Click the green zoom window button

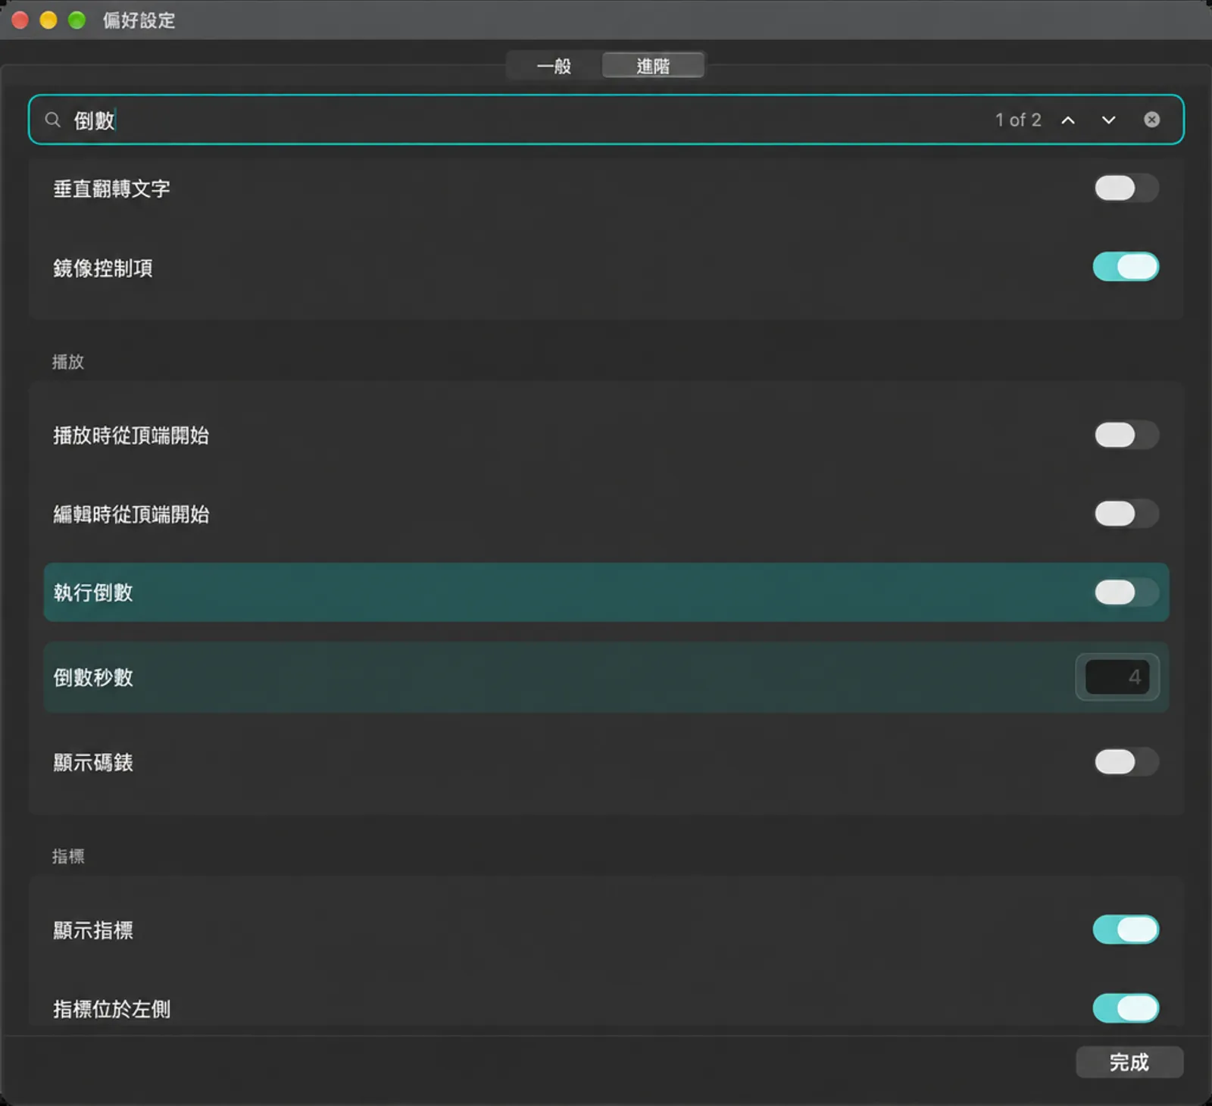77,20
